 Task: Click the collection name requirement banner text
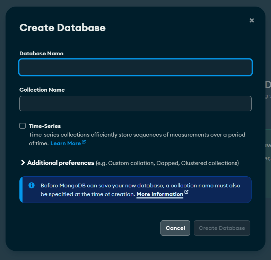click(140, 186)
